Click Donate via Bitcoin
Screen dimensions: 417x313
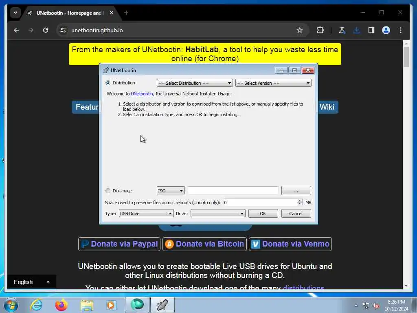pos(205,244)
